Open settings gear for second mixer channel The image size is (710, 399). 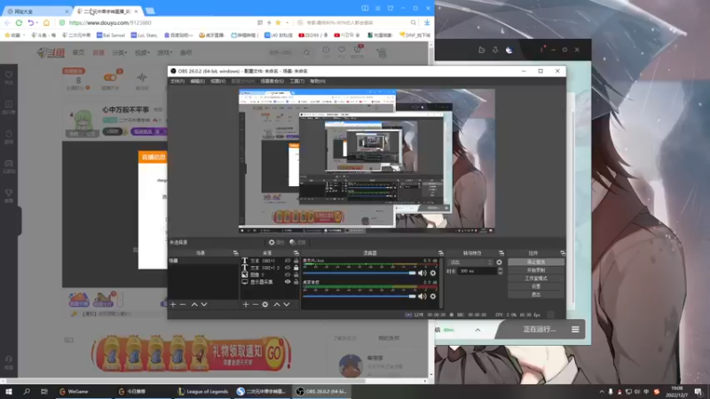(x=433, y=296)
